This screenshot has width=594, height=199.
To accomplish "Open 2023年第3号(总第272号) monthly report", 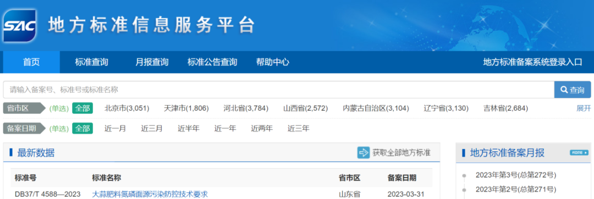I will tap(516, 175).
